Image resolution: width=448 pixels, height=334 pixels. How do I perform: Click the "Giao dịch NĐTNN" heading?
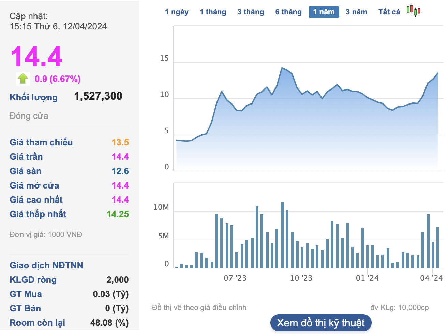(x=46, y=265)
